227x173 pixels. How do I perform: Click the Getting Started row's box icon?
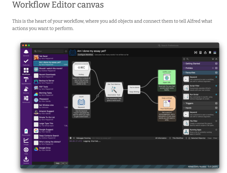pyautogui.click(x=216, y=64)
